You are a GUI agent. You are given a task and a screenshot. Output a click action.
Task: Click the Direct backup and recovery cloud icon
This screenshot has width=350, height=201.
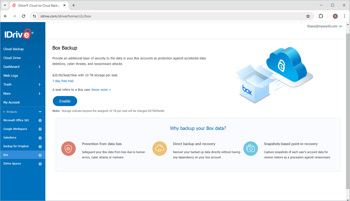point(160,149)
